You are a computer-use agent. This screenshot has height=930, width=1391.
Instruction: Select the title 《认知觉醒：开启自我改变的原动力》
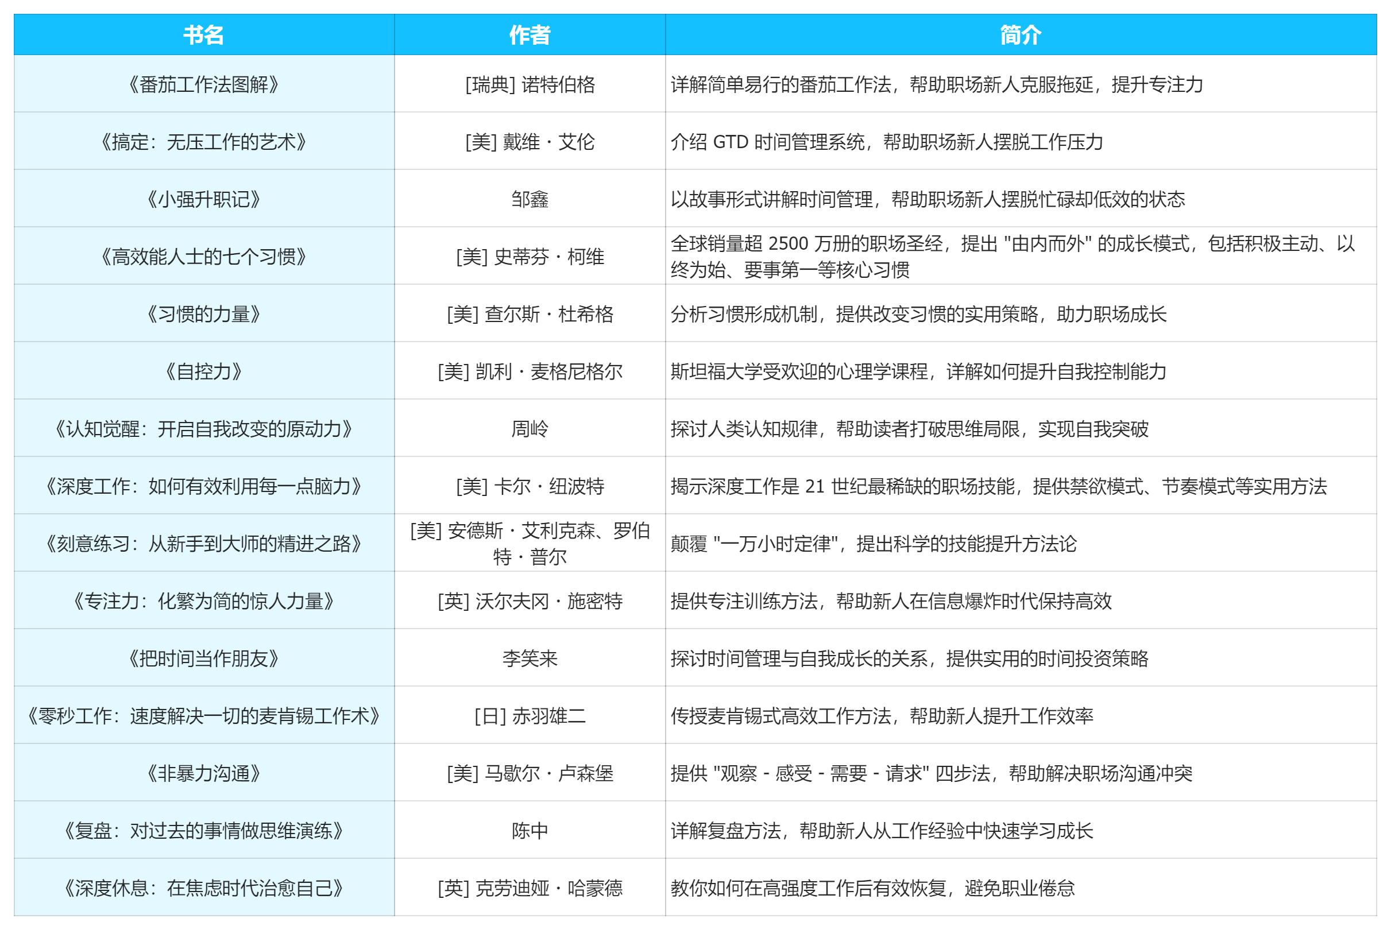pos(202,428)
